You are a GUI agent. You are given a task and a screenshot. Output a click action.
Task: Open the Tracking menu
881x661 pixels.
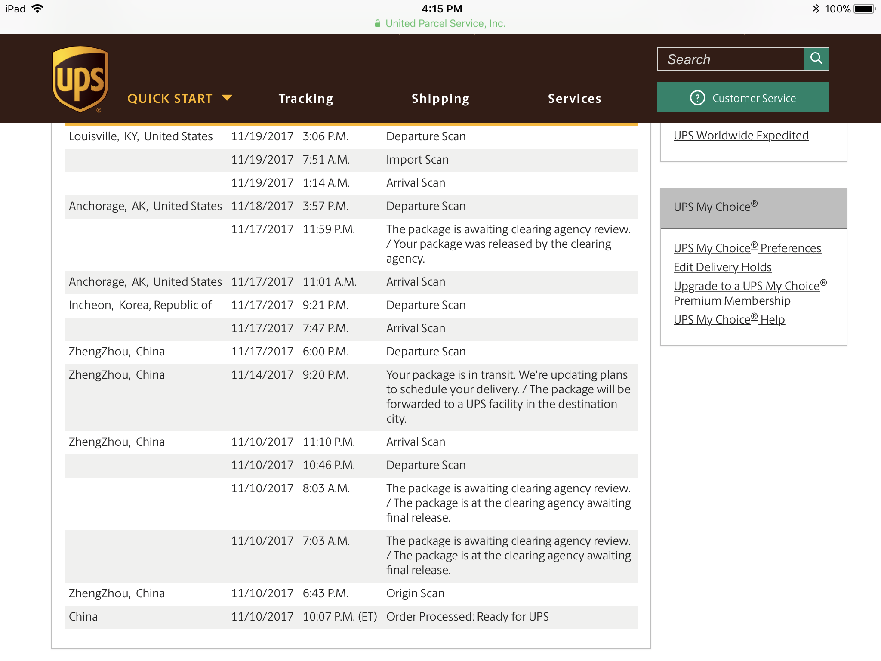click(x=306, y=99)
